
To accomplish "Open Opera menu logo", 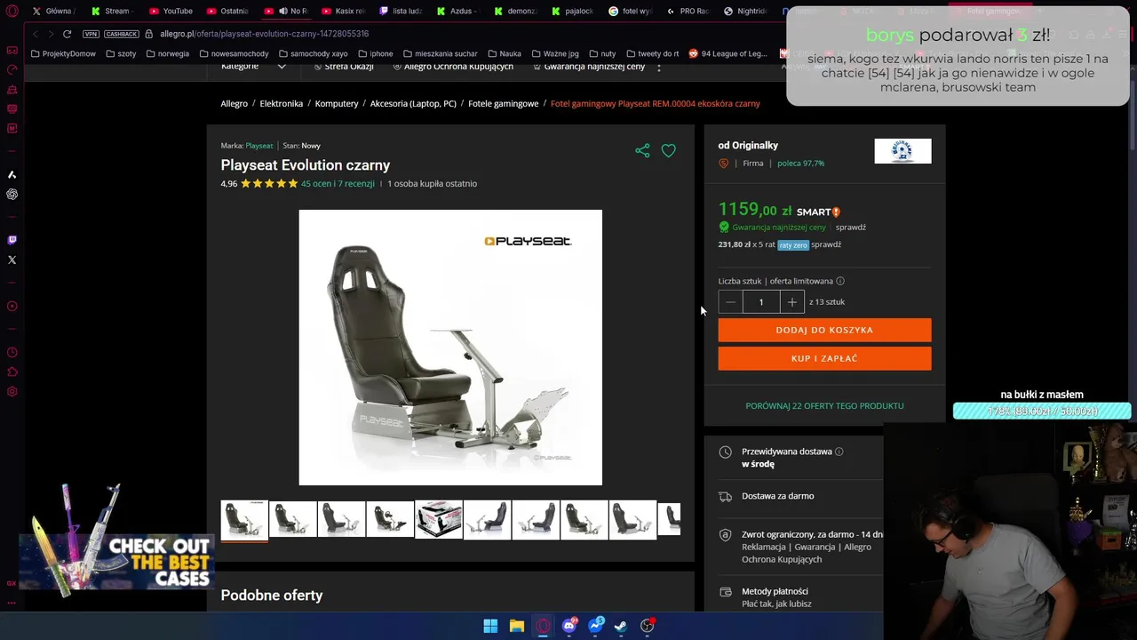I will tap(11, 11).
